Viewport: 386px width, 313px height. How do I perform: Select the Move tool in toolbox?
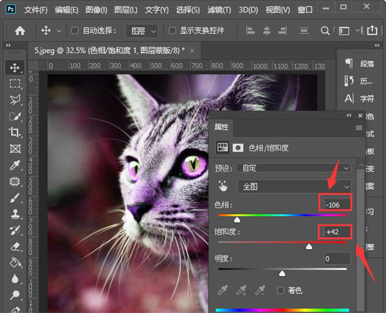point(15,67)
